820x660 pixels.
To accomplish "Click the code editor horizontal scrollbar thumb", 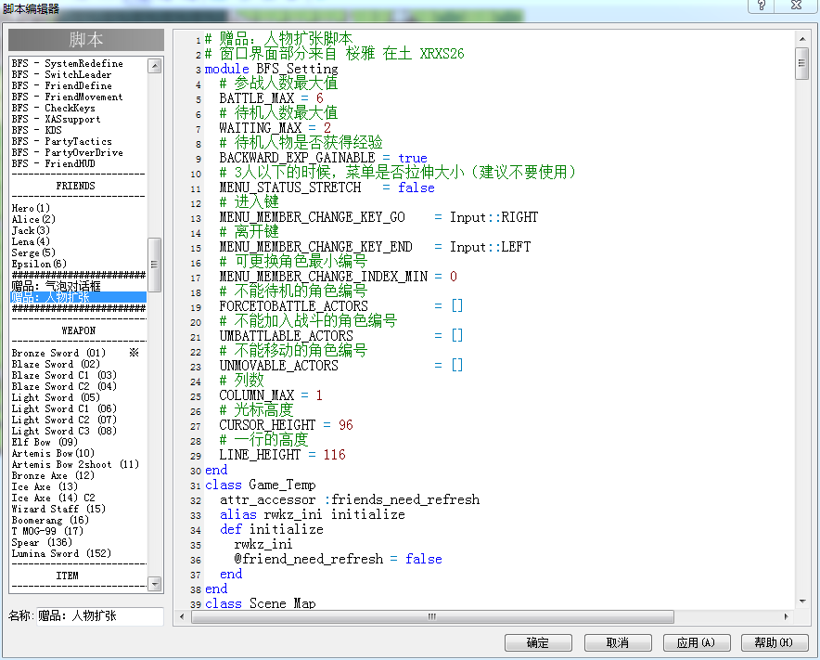I will tap(432, 616).
